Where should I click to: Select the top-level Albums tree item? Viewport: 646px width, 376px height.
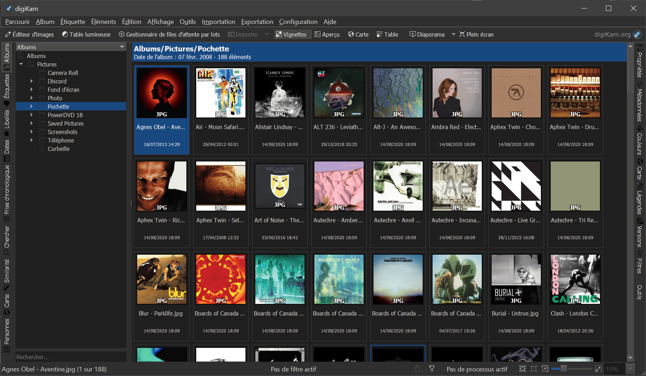36,56
